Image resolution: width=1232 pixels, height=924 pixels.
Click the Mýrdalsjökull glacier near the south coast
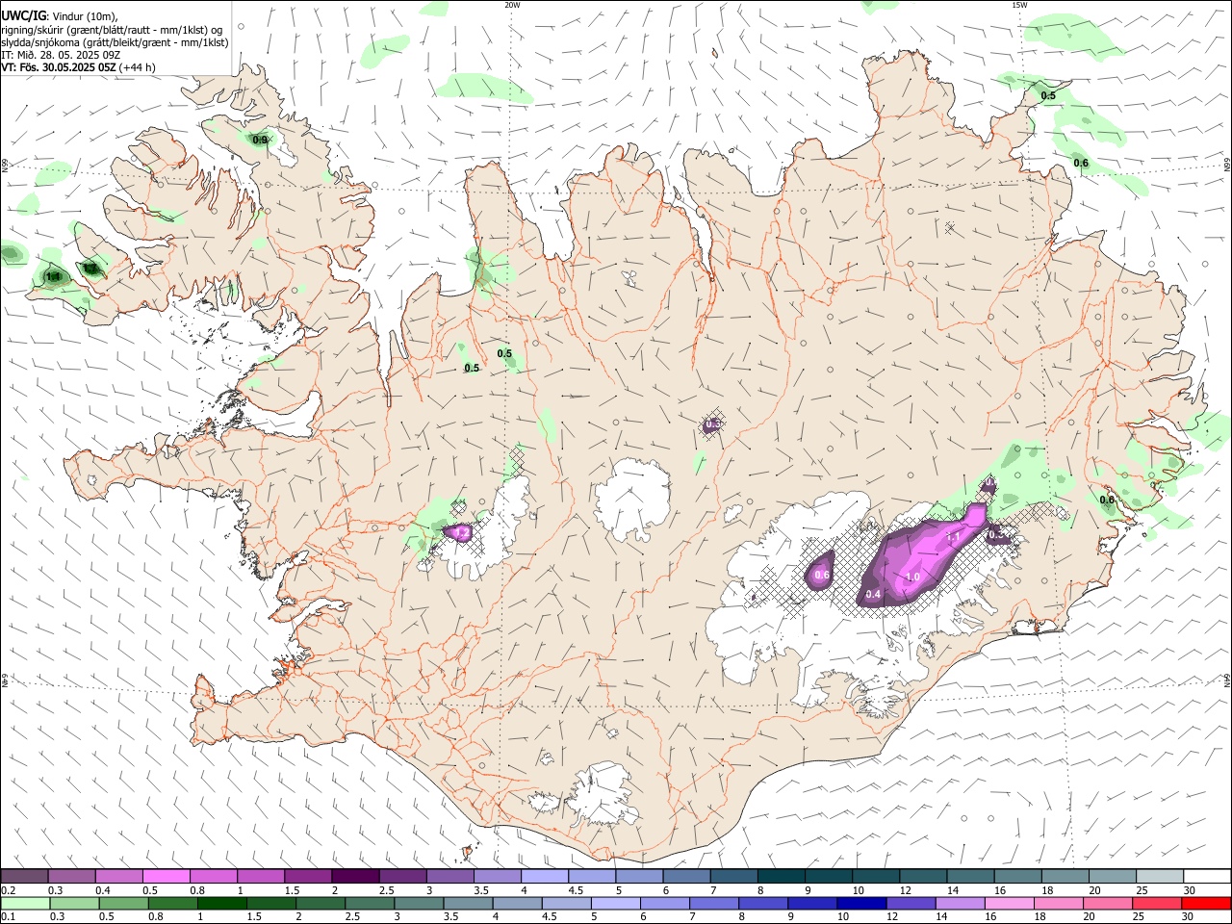[x=602, y=794]
